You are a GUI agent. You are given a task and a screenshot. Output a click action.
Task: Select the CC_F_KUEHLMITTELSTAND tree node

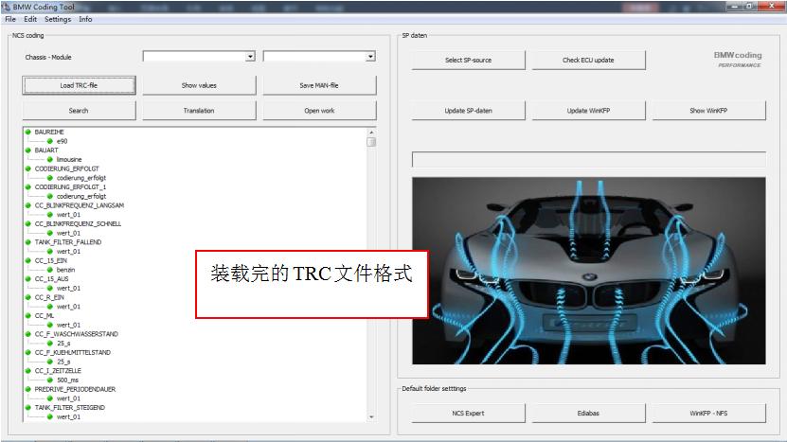(72, 353)
